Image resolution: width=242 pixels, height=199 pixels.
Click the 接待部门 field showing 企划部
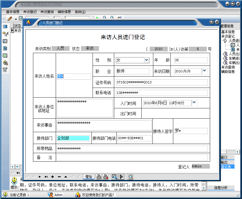(73, 138)
